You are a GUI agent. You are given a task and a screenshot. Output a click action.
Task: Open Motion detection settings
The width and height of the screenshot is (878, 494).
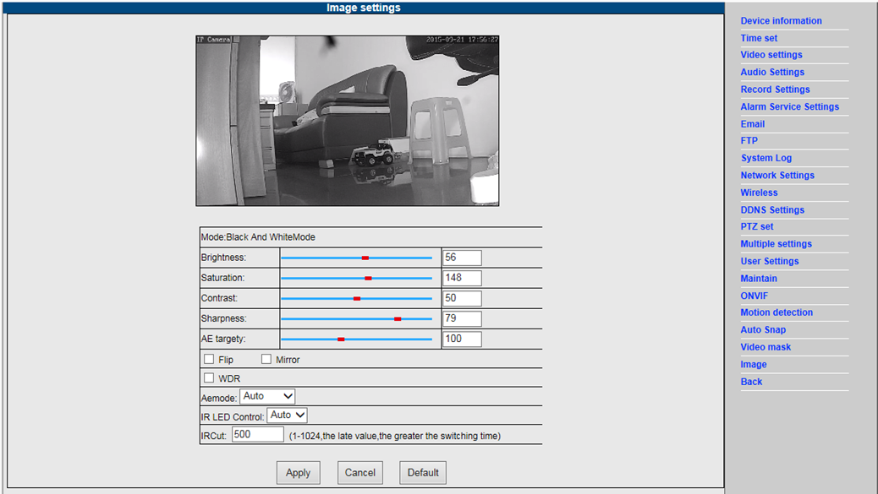coord(776,312)
